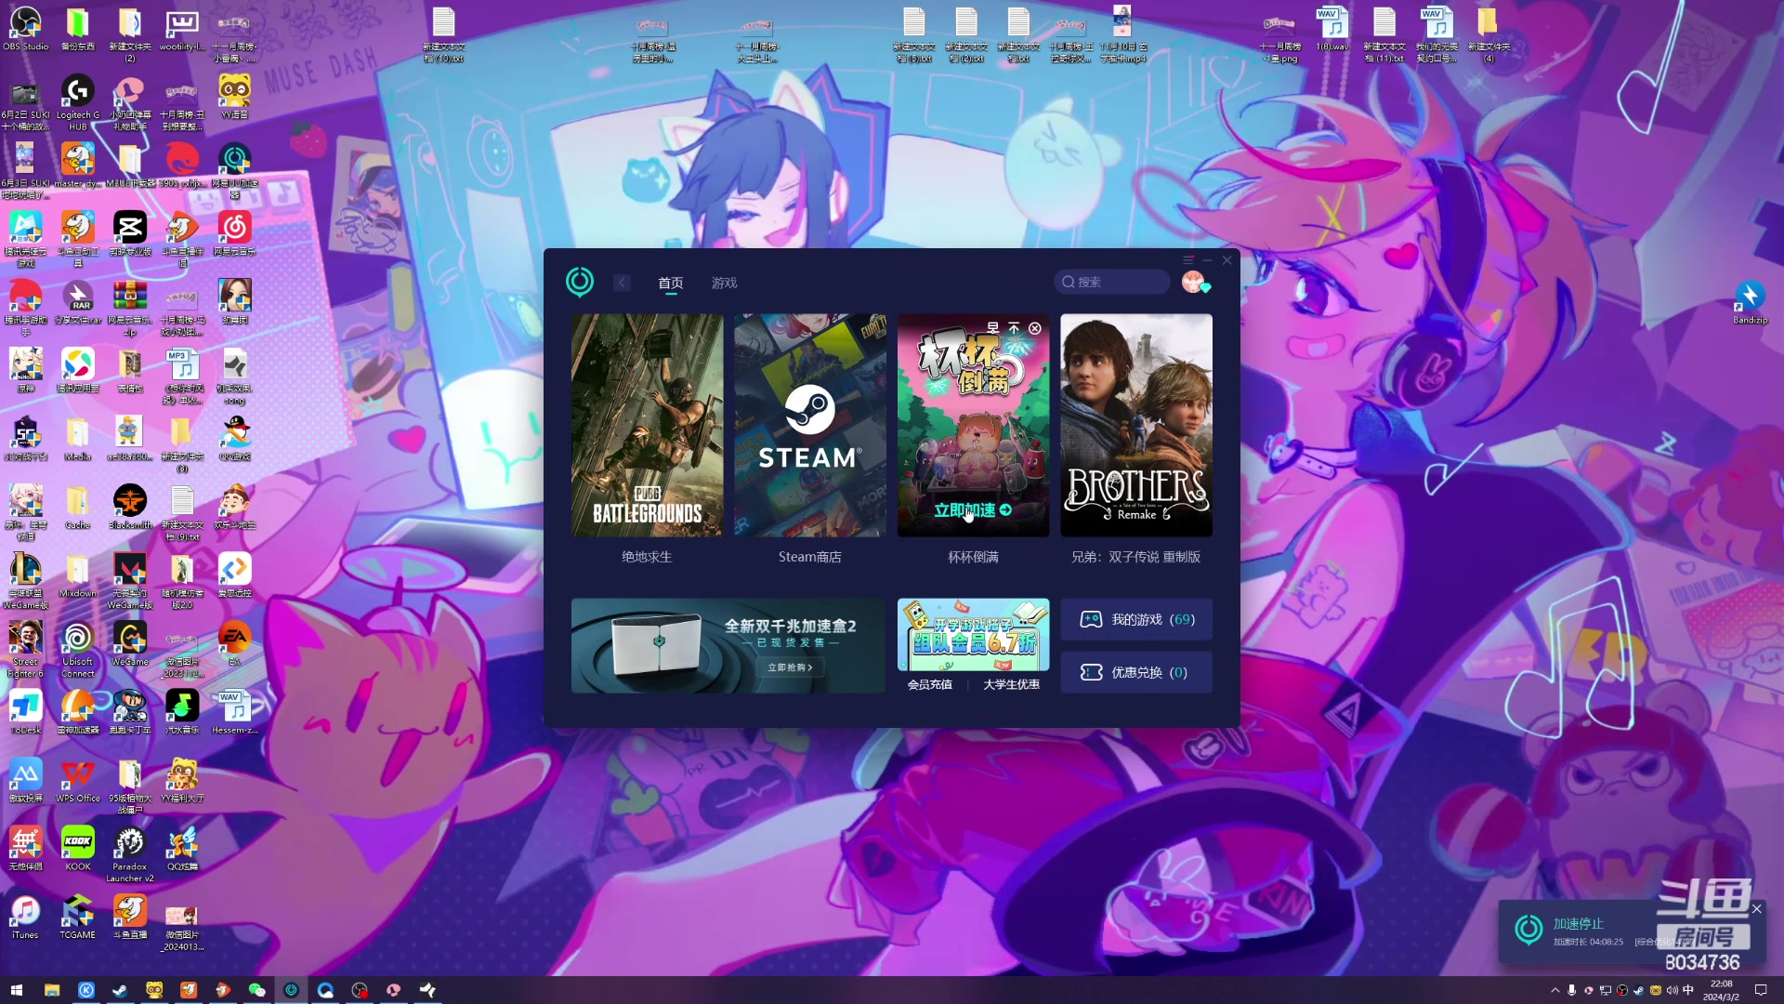Open the Windows notification center
Viewport: 1784px width, 1004px height.
click(x=1761, y=990)
